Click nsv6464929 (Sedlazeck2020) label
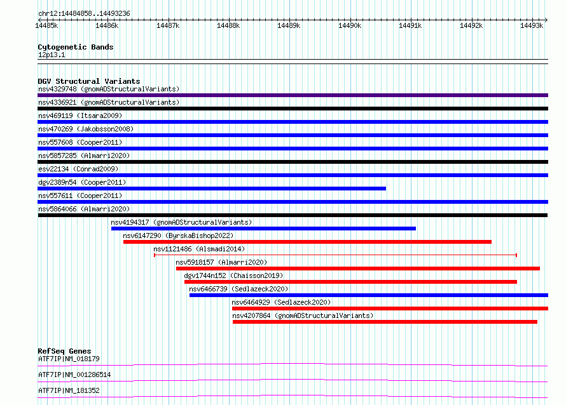 [281, 302]
